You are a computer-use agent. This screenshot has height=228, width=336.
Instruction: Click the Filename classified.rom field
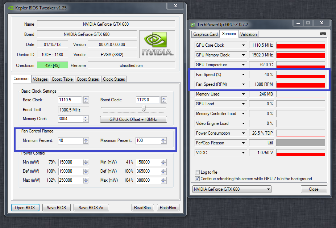pyautogui.click(x=131, y=66)
